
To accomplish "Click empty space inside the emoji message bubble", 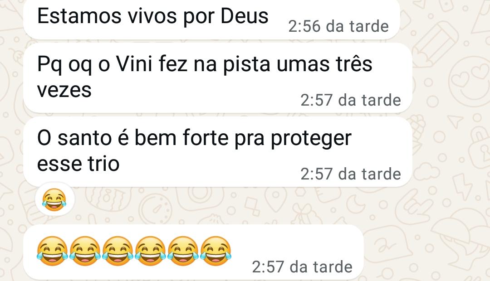I will click(x=297, y=243).
